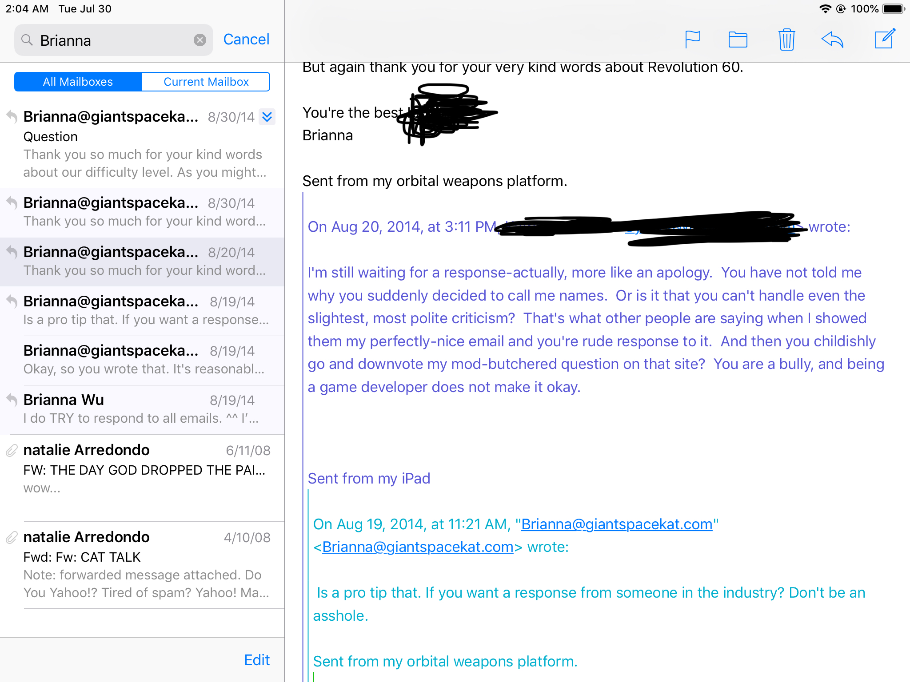The image size is (910, 682).
Task: Tap 'Sent from my iPad' text
Action: click(x=369, y=479)
